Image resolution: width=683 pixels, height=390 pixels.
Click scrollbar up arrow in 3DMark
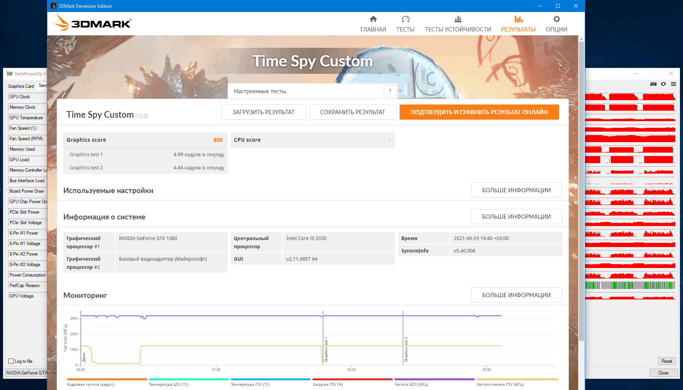(x=581, y=39)
